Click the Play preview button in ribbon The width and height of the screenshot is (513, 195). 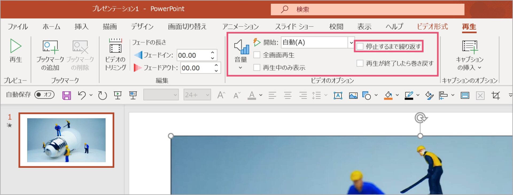point(16,51)
